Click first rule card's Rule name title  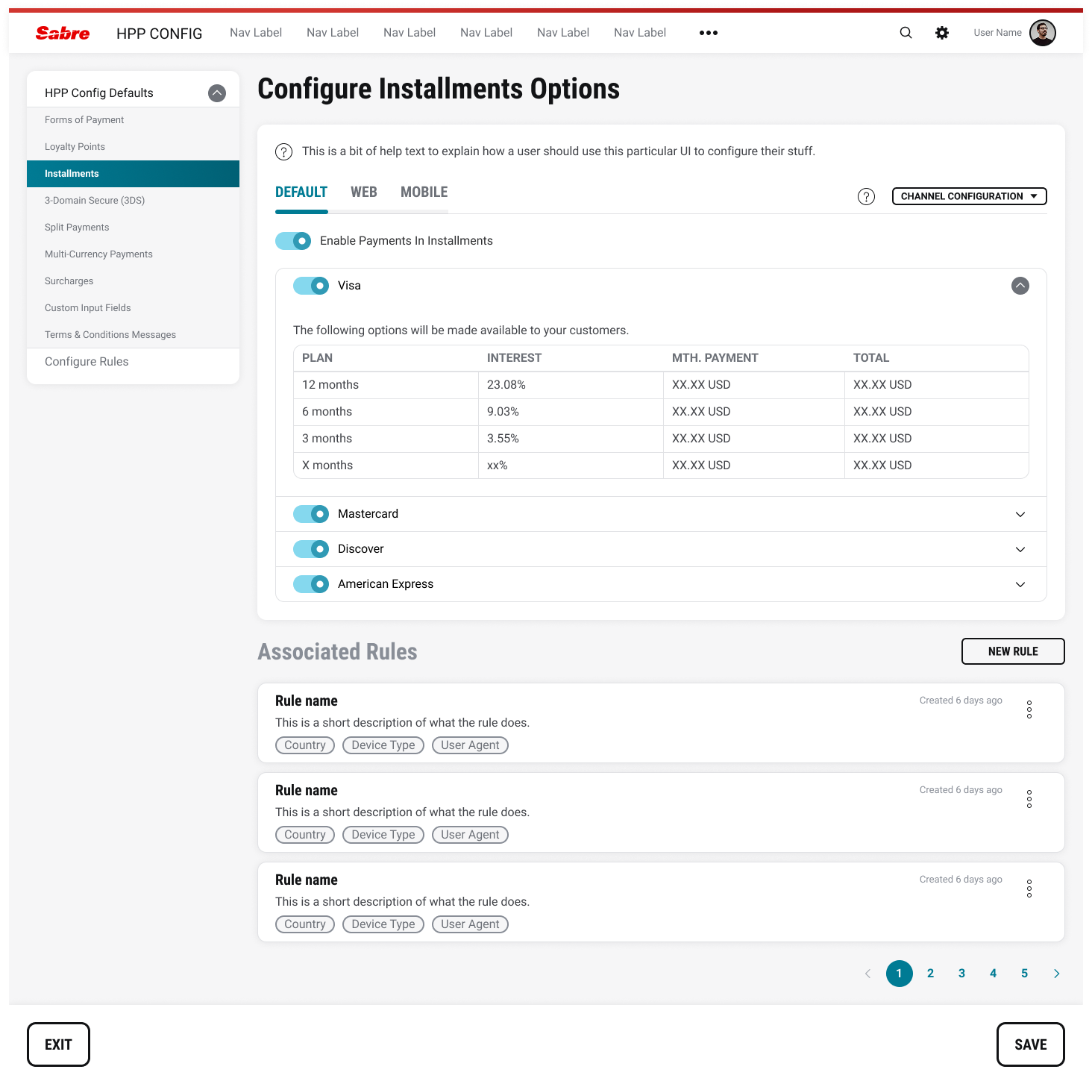coord(307,701)
